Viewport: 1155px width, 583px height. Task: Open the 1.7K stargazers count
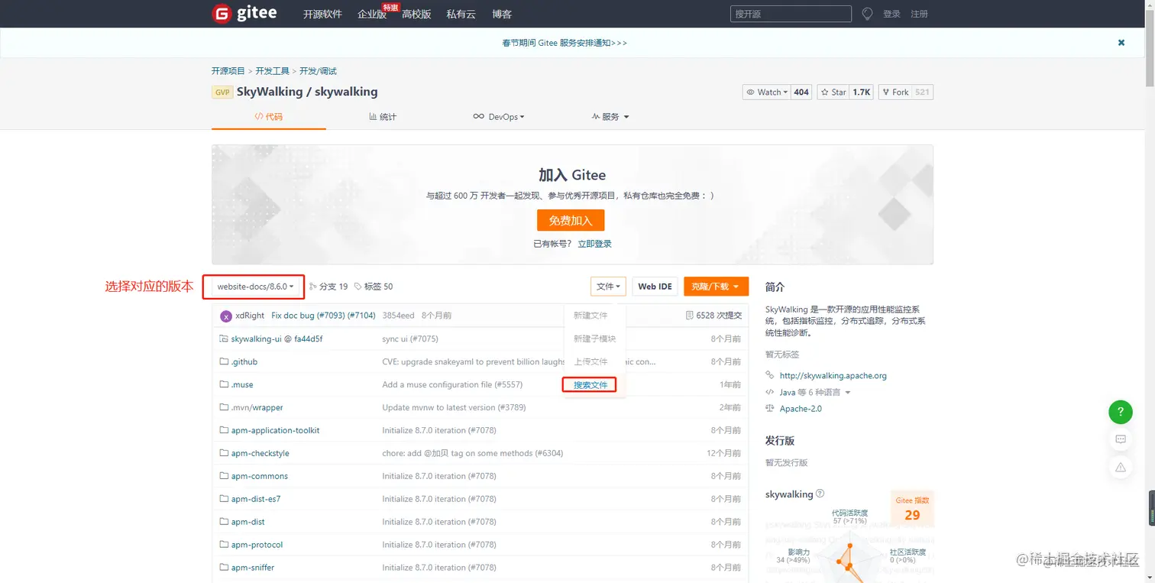coord(862,92)
